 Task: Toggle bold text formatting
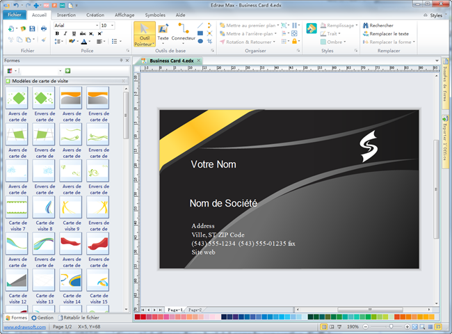tap(56, 33)
